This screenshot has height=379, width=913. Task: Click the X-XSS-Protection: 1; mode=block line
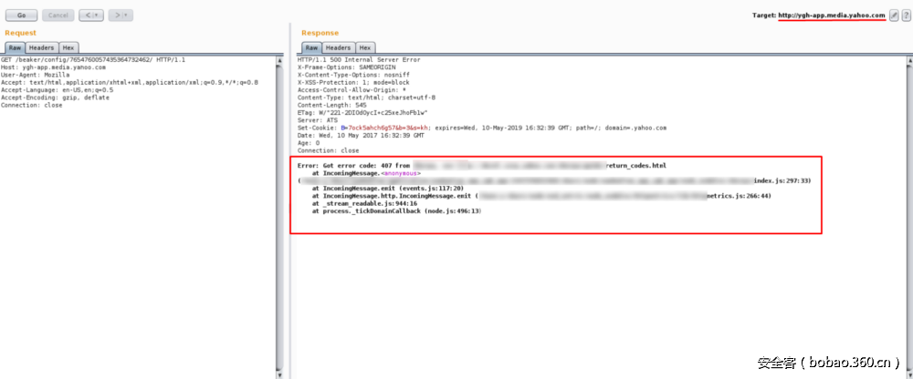tap(353, 83)
